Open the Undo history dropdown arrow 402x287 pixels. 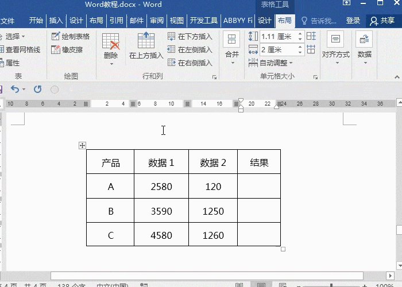coord(24,89)
